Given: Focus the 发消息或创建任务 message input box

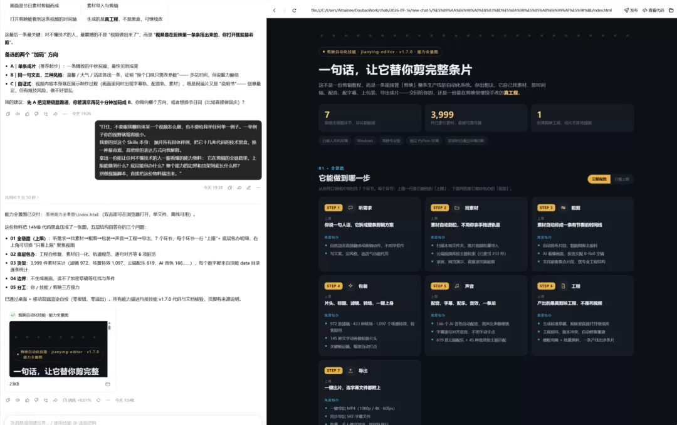Looking at the screenshot, I should (x=133, y=422).
